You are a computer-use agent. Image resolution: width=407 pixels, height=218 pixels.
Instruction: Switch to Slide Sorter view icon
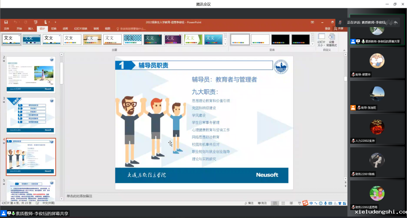283,203
